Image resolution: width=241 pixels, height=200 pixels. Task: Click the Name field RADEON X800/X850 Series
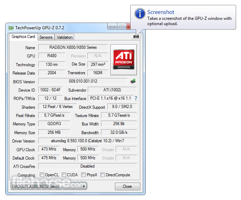point(73,47)
